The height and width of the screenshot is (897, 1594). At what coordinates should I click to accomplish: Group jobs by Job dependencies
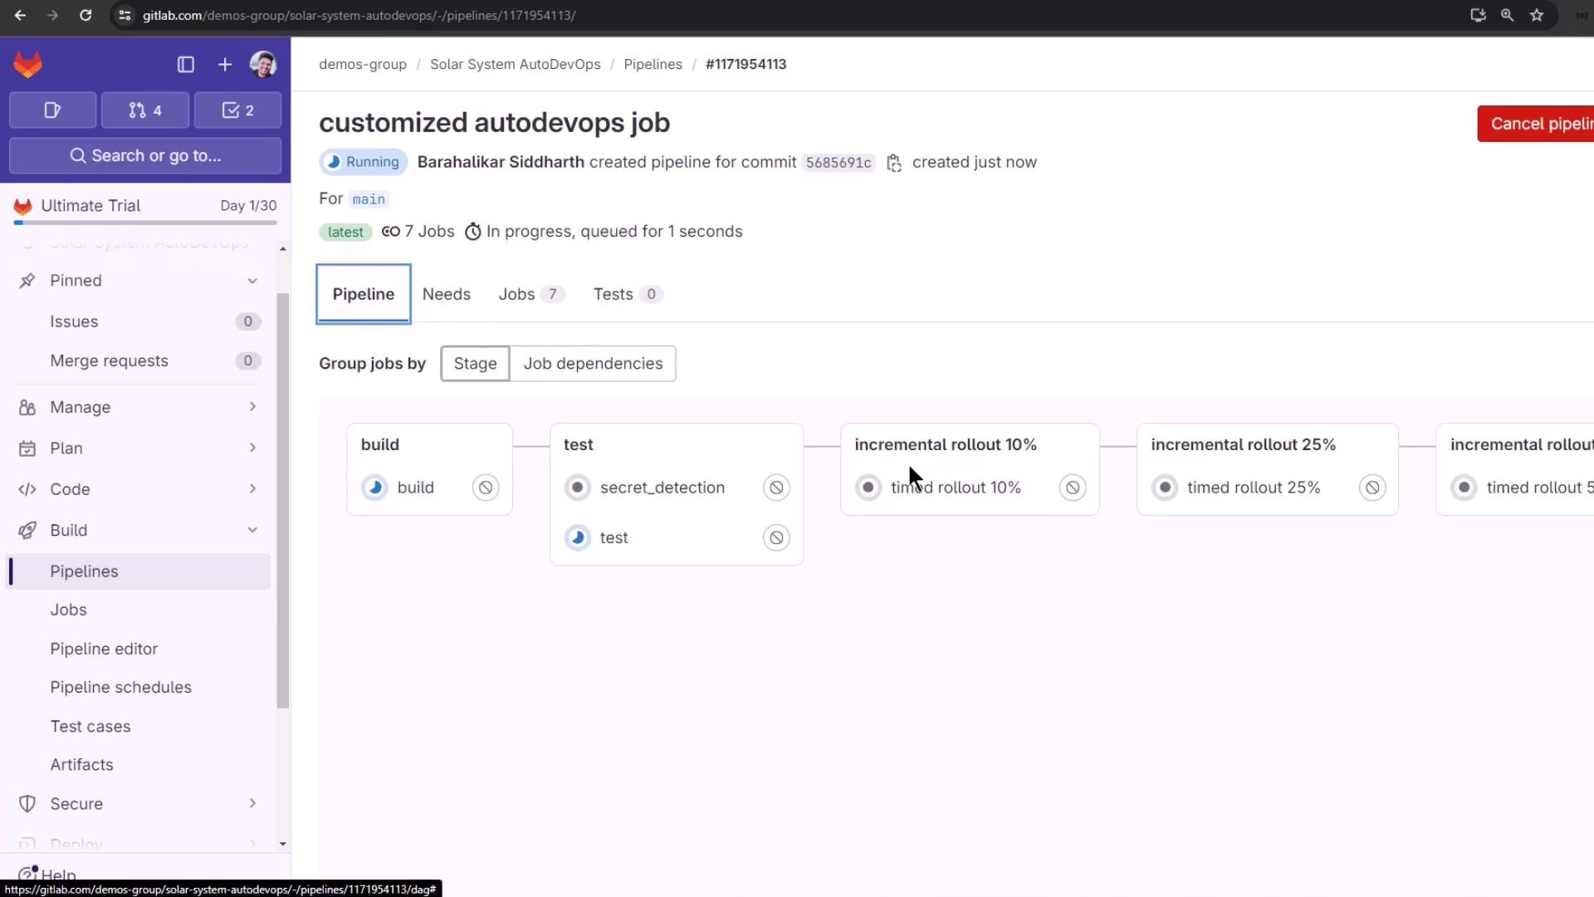tap(593, 364)
